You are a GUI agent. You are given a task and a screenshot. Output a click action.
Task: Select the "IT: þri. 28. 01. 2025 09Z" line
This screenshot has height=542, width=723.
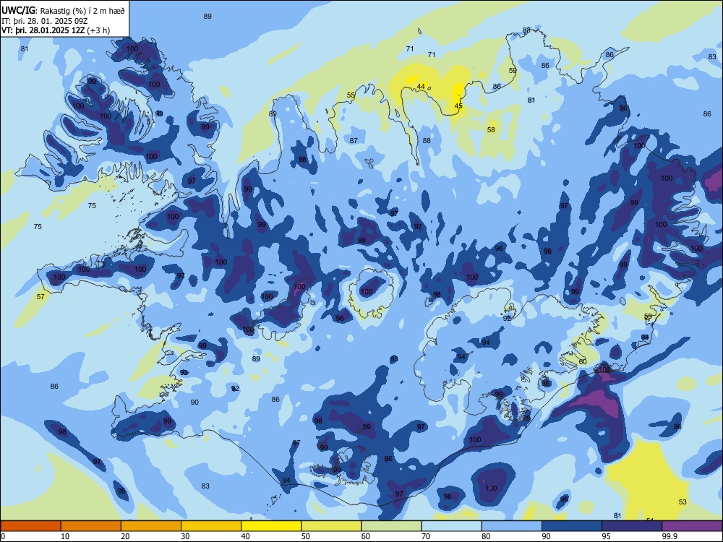pos(46,21)
